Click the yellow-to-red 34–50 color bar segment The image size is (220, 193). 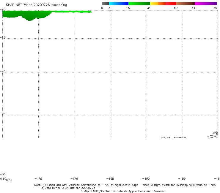pos(163,4)
